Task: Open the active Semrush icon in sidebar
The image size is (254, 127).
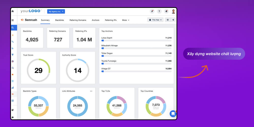Action: (13, 94)
